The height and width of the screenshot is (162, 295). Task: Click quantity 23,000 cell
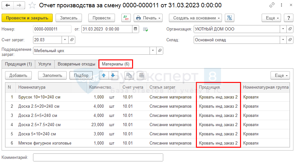(x=97, y=125)
